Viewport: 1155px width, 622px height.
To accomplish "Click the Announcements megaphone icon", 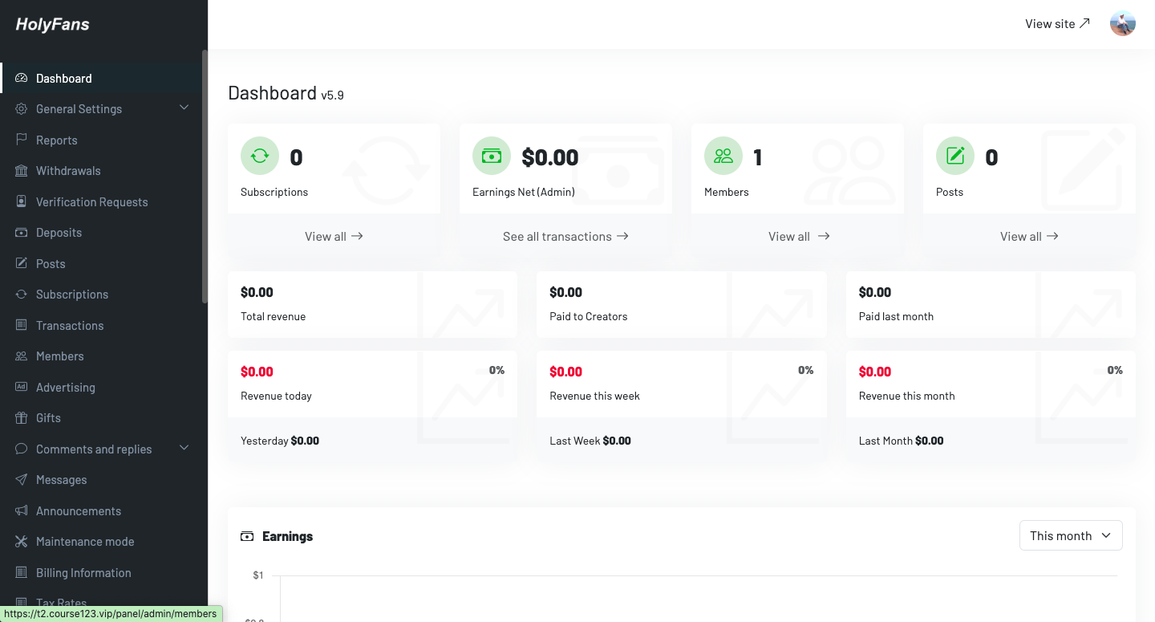I will [22, 510].
